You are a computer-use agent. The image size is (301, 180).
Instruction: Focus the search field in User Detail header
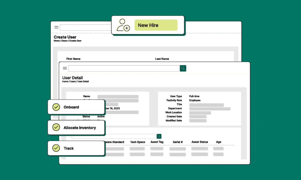pos(124,68)
